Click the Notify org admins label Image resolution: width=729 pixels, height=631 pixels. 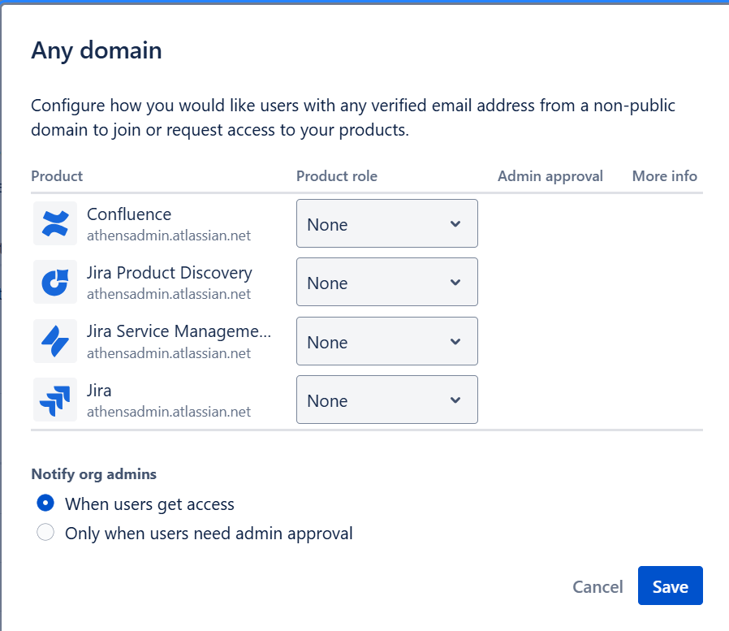[x=93, y=474]
